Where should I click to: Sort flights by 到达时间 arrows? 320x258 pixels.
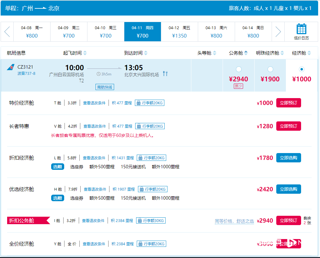tap(146, 53)
